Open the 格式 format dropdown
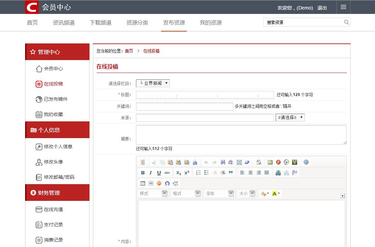 tap(186, 194)
